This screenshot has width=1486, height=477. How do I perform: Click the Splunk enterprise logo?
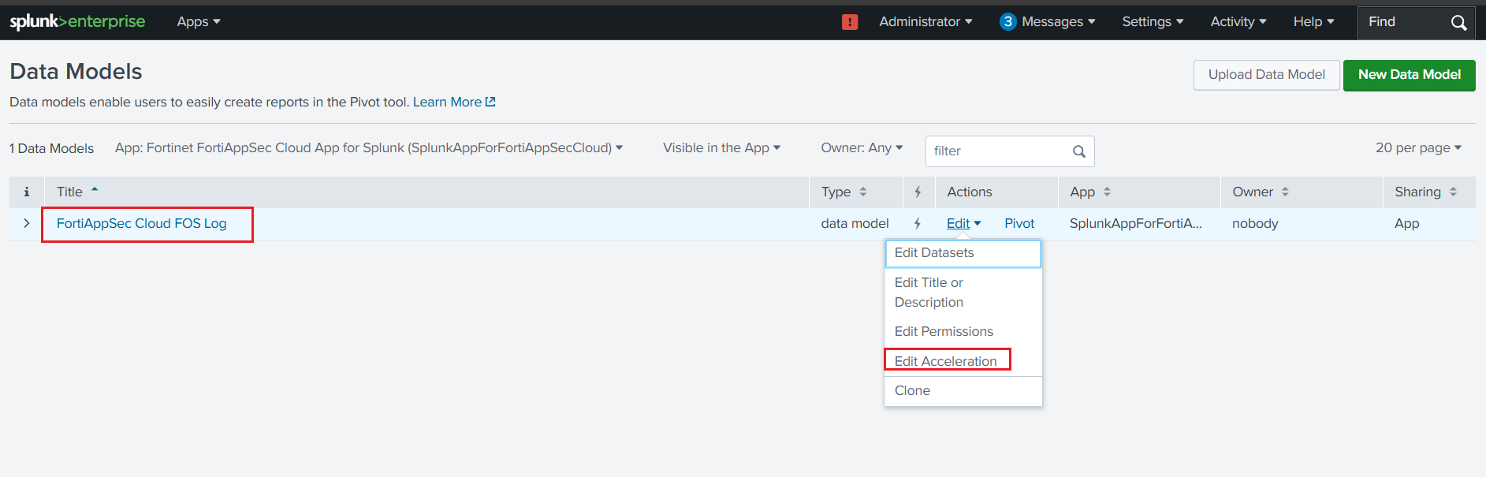77,21
